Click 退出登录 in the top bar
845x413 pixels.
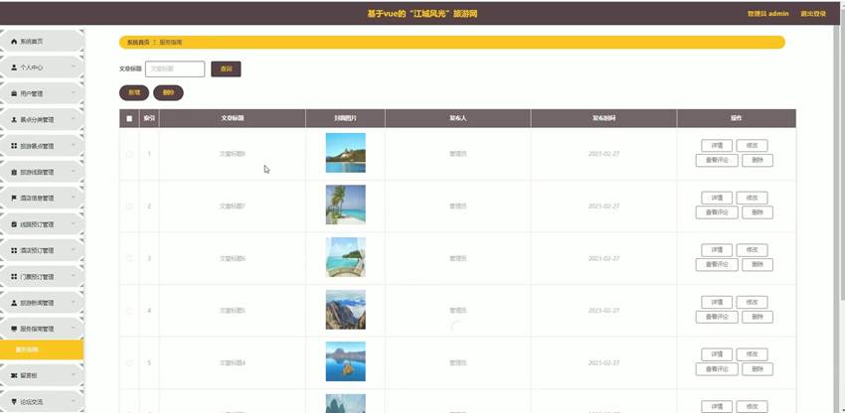coord(813,14)
